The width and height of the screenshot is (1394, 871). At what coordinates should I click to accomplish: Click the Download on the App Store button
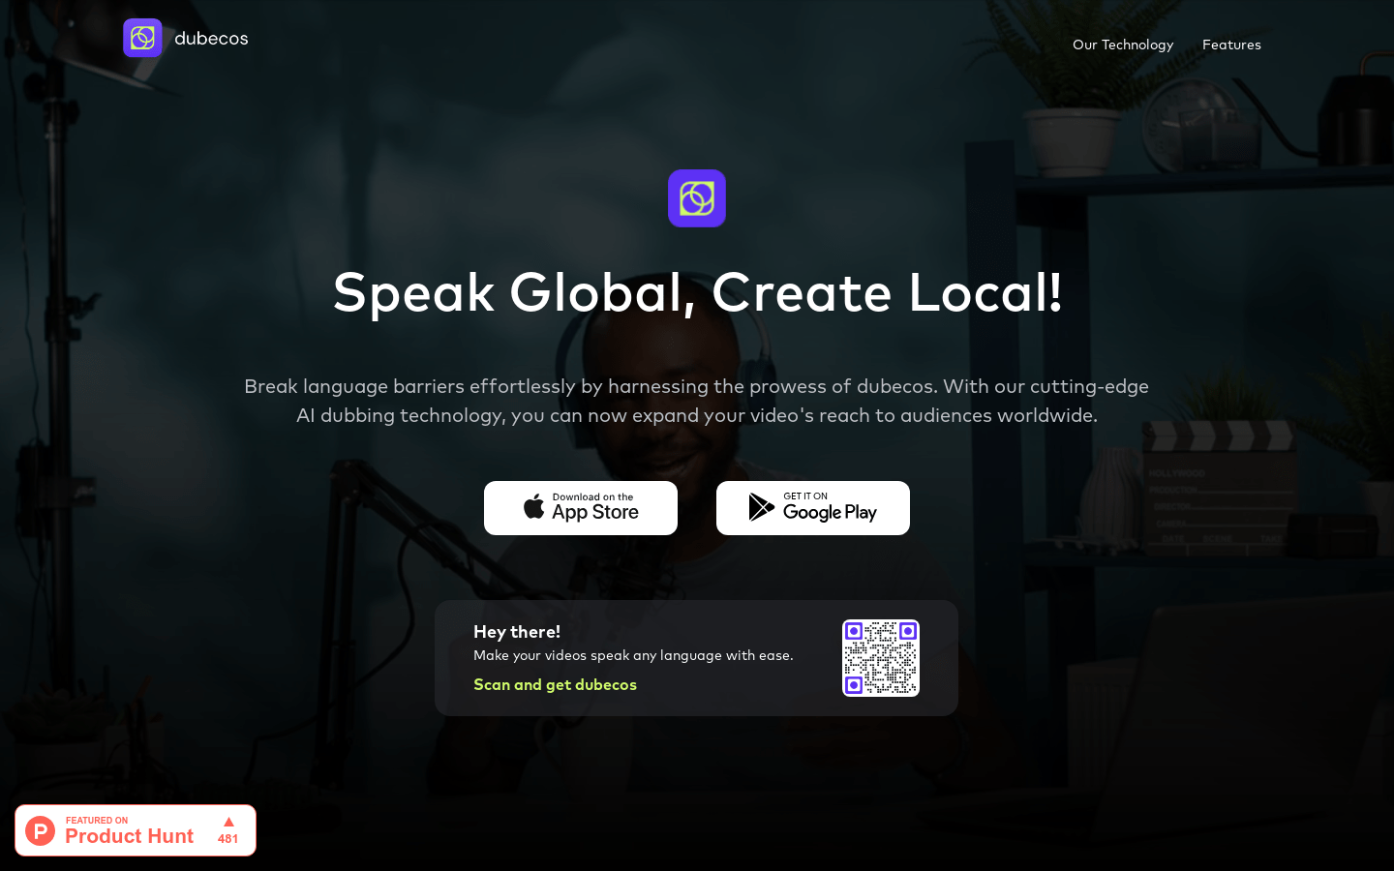pyautogui.click(x=581, y=508)
